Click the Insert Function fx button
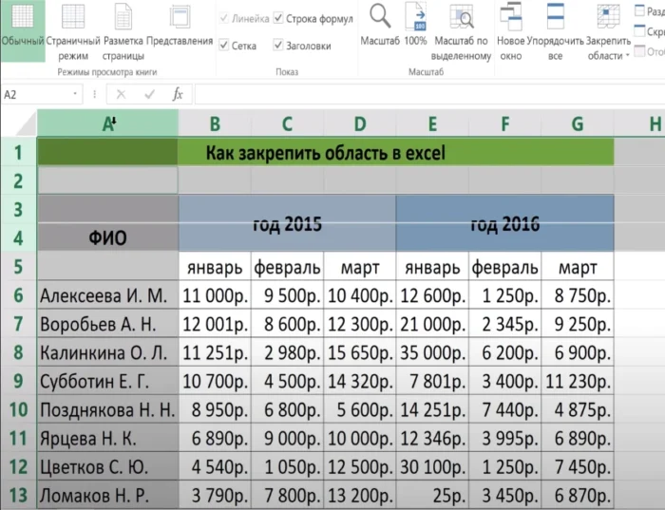This screenshot has height=510, width=665. [x=177, y=94]
